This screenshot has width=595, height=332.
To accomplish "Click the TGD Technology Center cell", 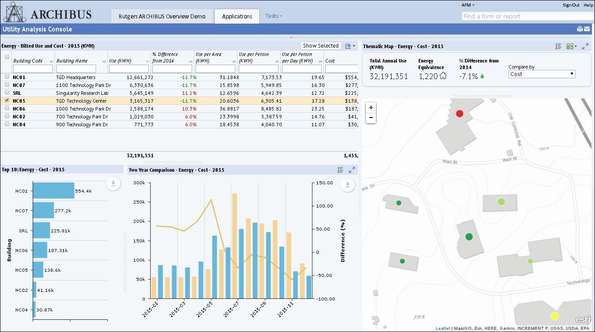I will tap(81, 101).
